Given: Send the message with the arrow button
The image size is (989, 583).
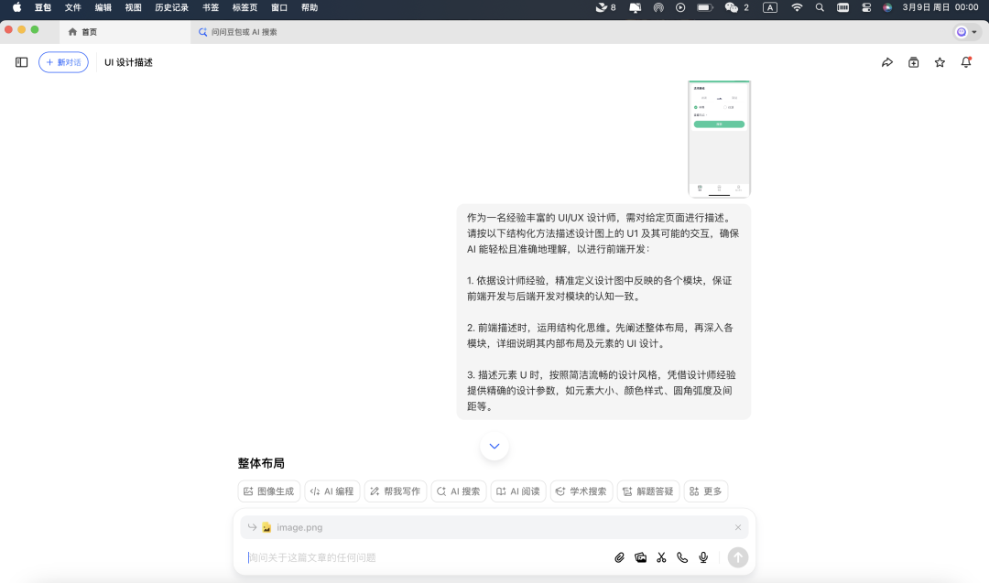Looking at the screenshot, I should [737, 556].
